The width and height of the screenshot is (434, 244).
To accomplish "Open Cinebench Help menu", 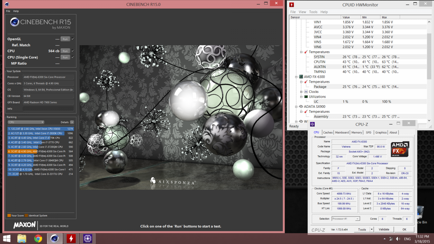I will point(16,11).
